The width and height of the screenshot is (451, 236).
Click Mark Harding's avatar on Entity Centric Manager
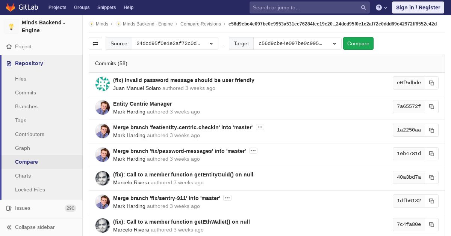[102, 108]
